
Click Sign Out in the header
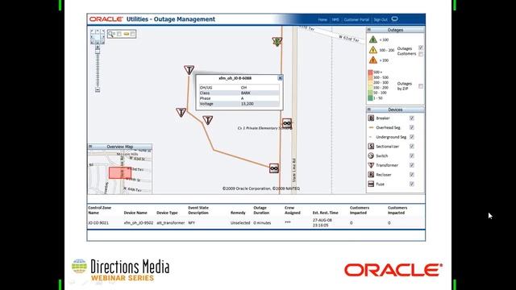click(x=381, y=19)
